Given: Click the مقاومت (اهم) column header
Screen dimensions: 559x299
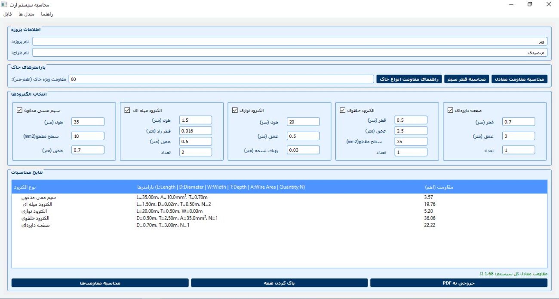Looking at the screenshot, I should click(439, 187).
